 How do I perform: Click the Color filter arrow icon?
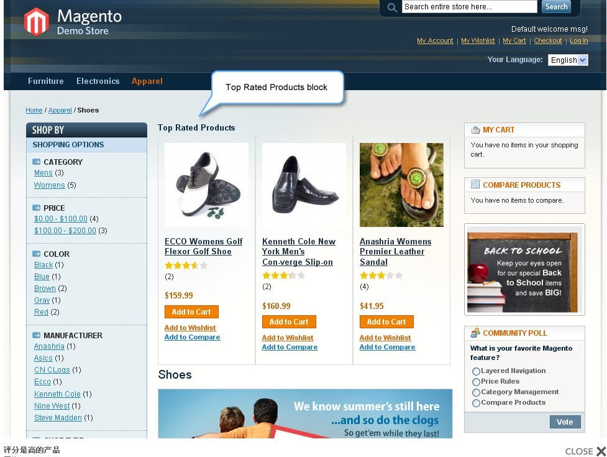click(x=37, y=254)
